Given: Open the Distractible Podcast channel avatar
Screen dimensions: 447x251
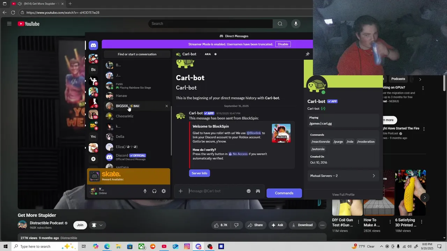Looking at the screenshot, I should [x=22, y=225].
